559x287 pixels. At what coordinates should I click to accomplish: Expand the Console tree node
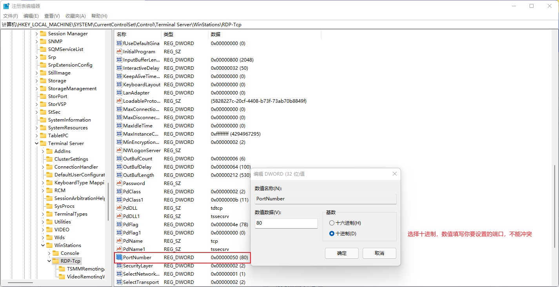(49, 253)
